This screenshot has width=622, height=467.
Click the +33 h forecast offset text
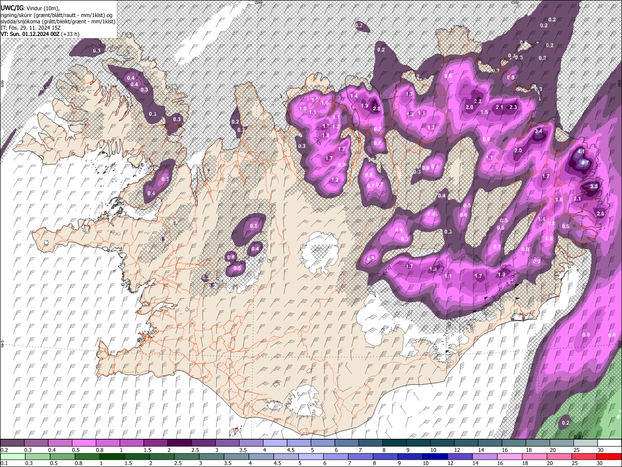click(x=70, y=34)
